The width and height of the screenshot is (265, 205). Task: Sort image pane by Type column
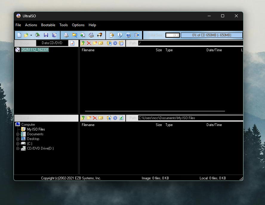[169, 50]
